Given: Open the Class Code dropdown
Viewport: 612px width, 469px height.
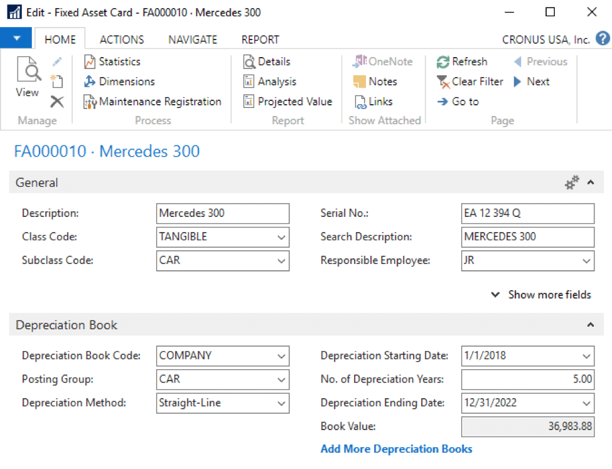Looking at the screenshot, I should click(x=281, y=237).
